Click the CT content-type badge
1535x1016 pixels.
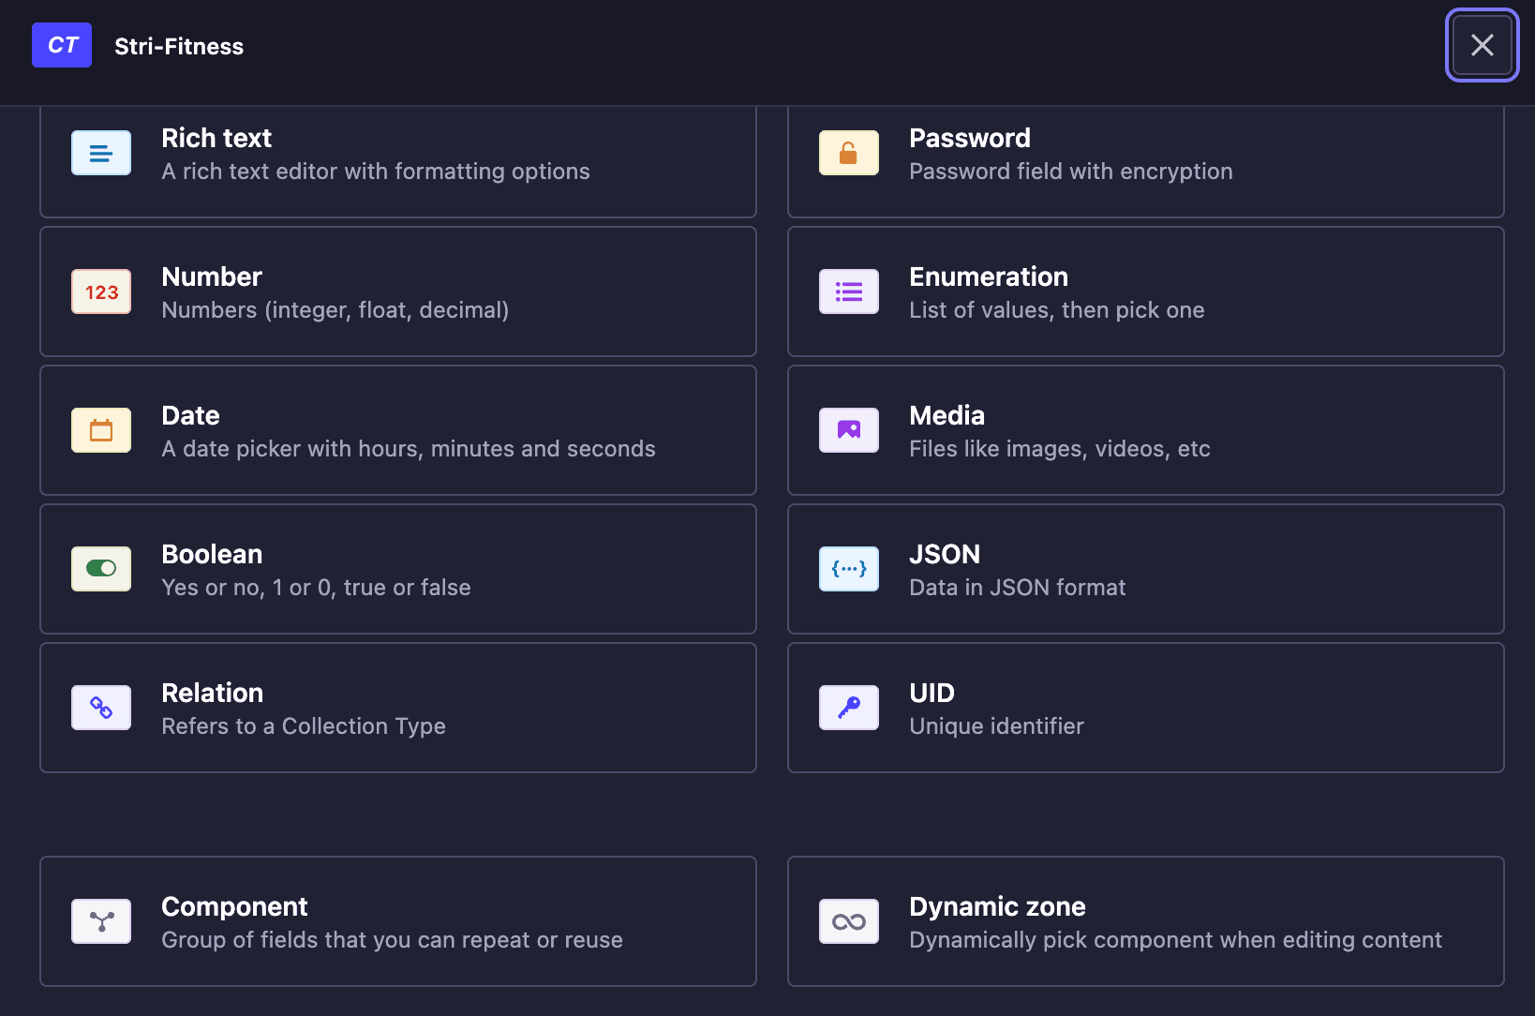[x=62, y=45]
